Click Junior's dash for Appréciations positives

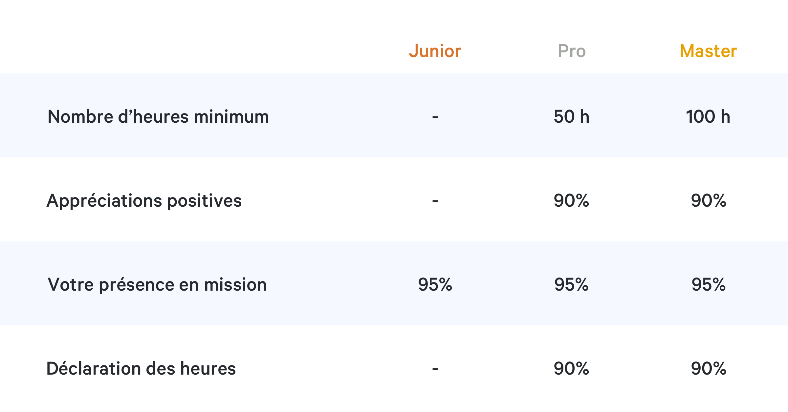(x=435, y=201)
